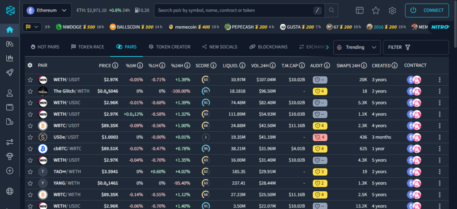Select the PAIRS tab

[126, 47]
